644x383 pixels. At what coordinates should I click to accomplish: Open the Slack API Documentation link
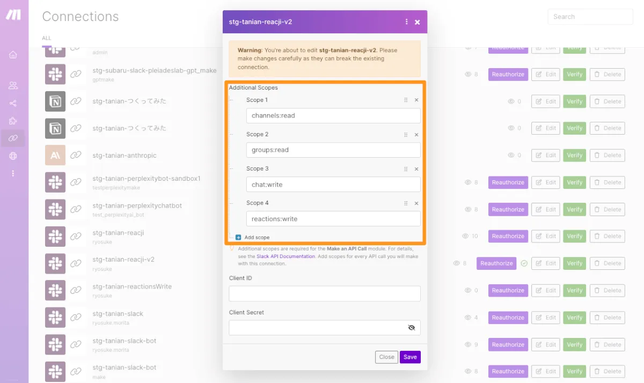pyautogui.click(x=286, y=256)
